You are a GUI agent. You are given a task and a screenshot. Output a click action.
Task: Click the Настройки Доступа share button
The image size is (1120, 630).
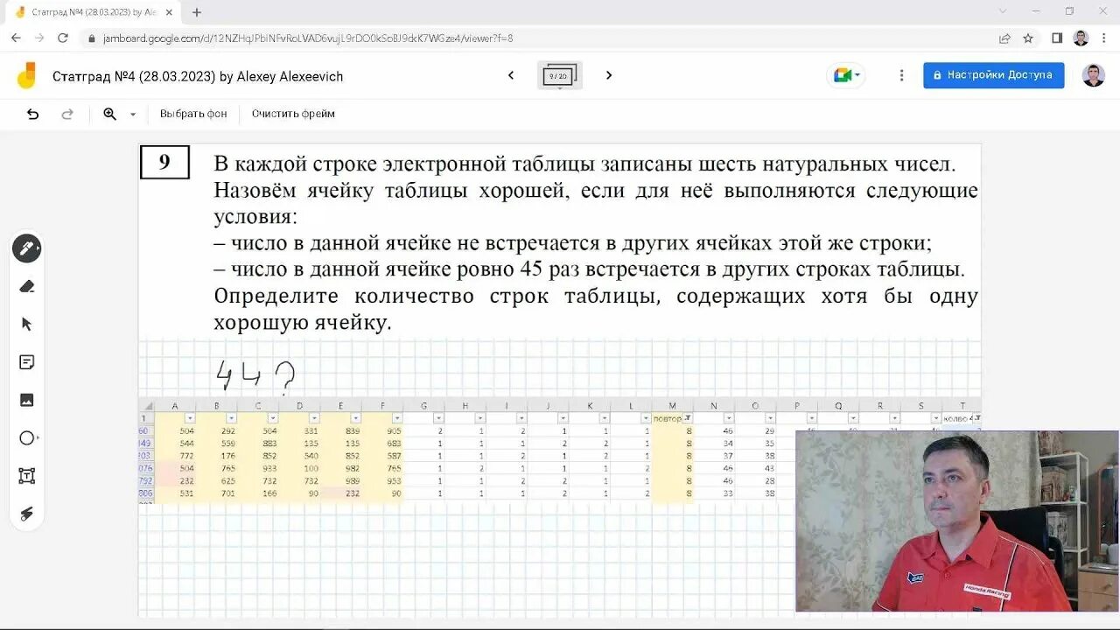point(994,75)
